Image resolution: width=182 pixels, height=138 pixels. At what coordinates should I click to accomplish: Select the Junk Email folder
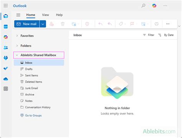coord(39,88)
